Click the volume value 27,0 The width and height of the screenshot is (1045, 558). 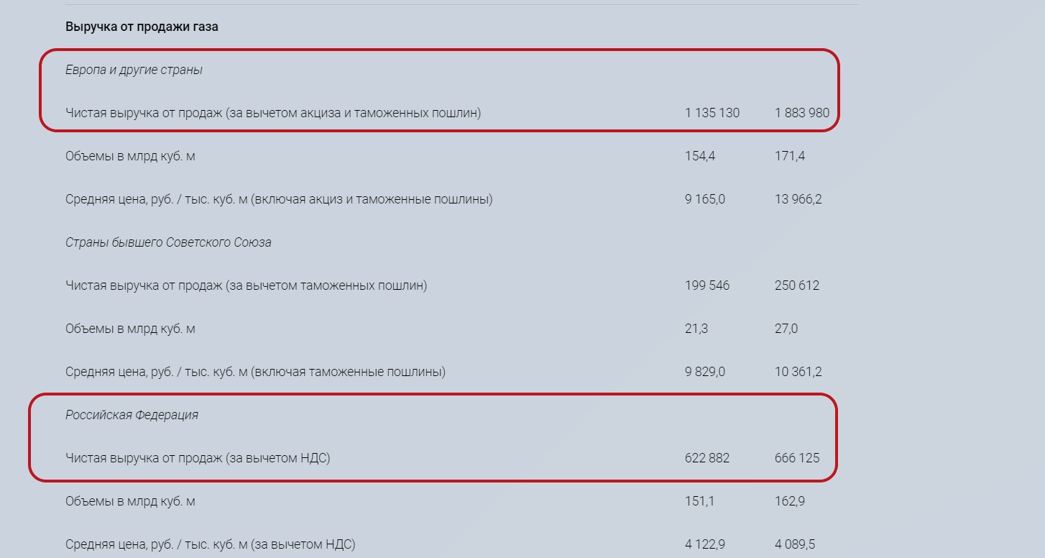pos(786,329)
